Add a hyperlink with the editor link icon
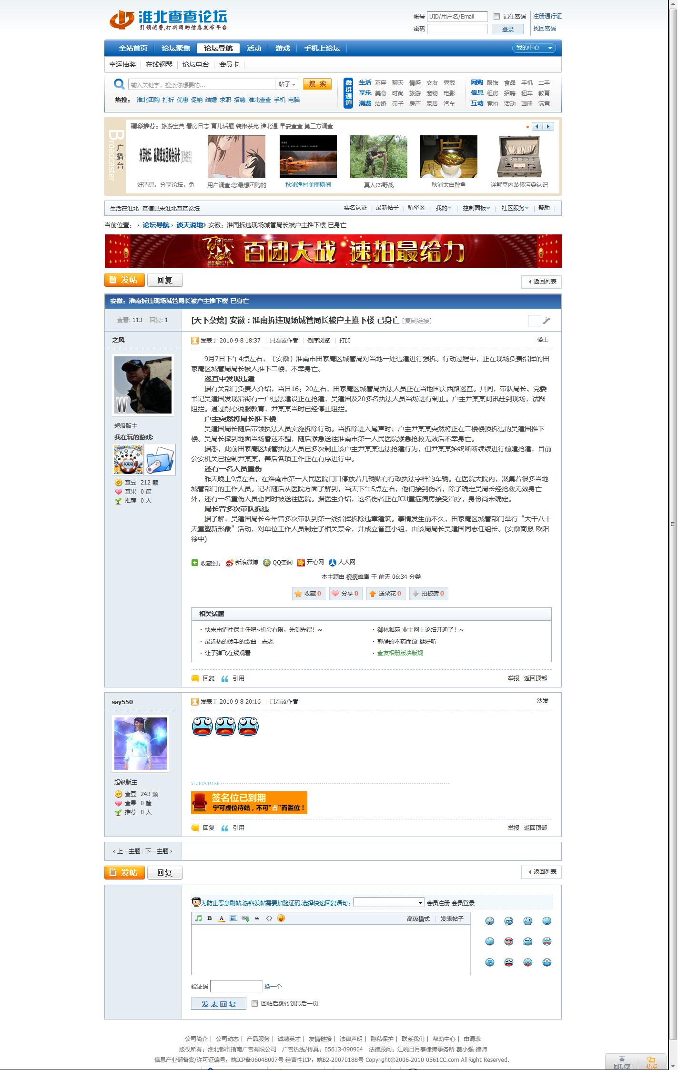 pyautogui.click(x=245, y=919)
